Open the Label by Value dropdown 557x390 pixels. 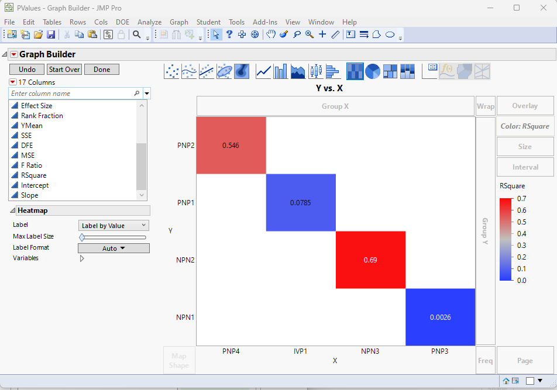pyautogui.click(x=114, y=225)
